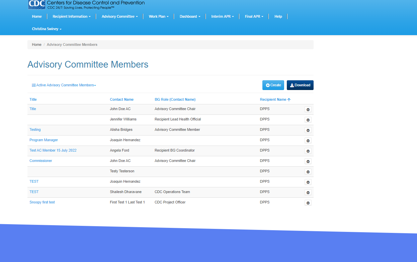This screenshot has height=262, width=417.
Task: Go to Home in the breadcrumb
Action: tap(37, 45)
